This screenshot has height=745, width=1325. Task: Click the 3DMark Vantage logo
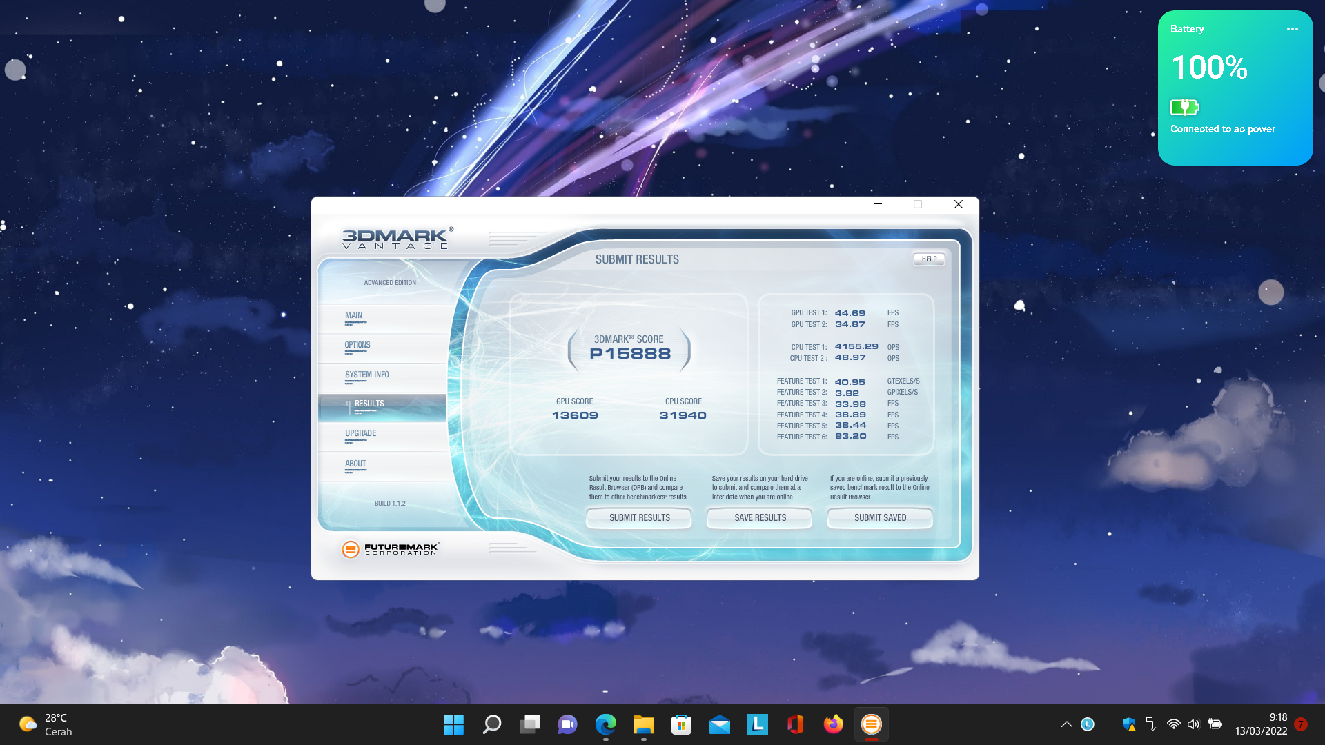(x=397, y=239)
